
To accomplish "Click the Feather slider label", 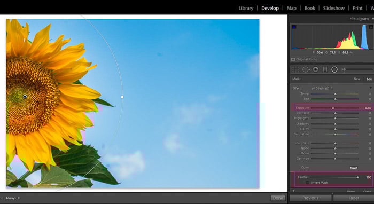I will (x=303, y=177).
